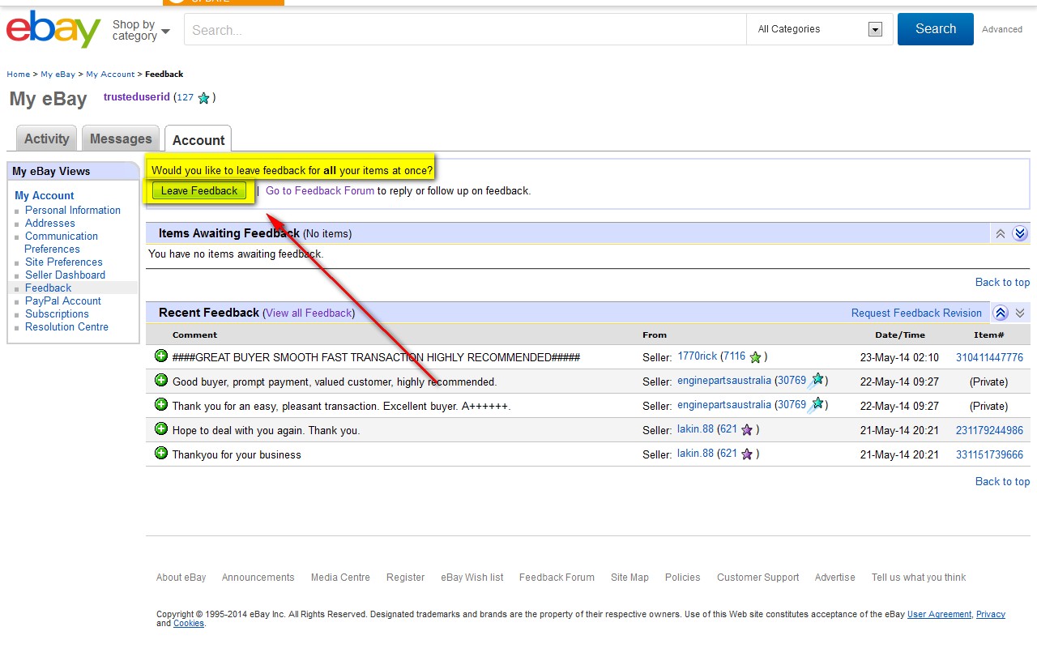This screenshot has width=1037, height=648.
Task: Click the star icon next to trusteduserid
Action: (x=204, y=98)
